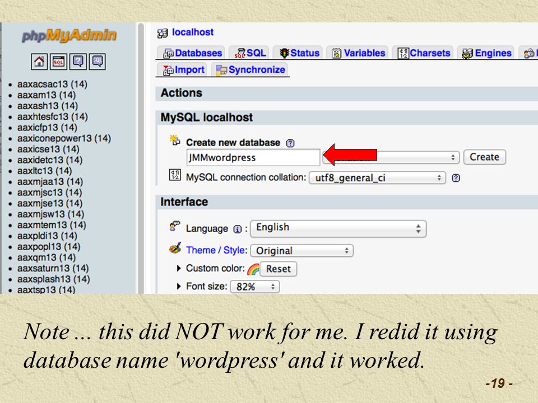The height and width of the screenshot is (403, 538).
Task: Click the localhost breadcrumb link
Action: pyautogui.click(x=192, y=32)
